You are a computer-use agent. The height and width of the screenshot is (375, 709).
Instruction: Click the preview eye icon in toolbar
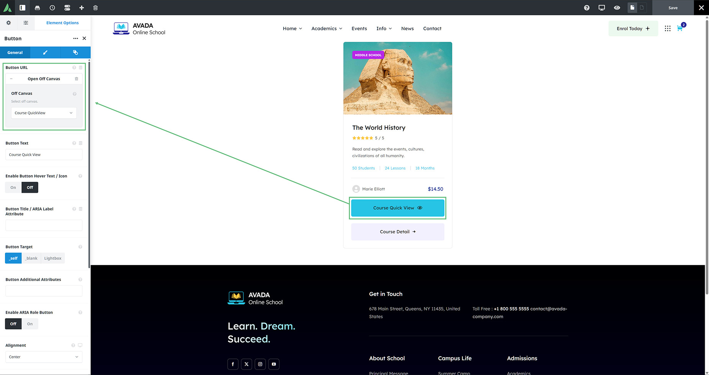[617, 8]
